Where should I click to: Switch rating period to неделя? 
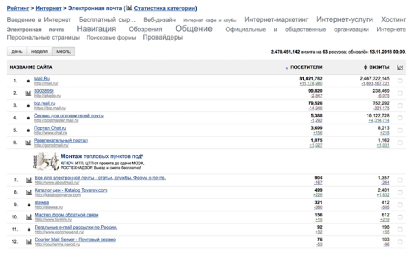pos(40,51)
